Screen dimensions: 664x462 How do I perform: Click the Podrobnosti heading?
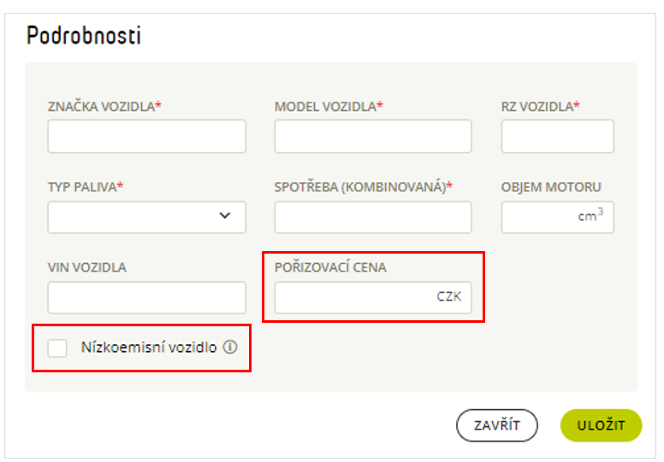coord(83,35)
